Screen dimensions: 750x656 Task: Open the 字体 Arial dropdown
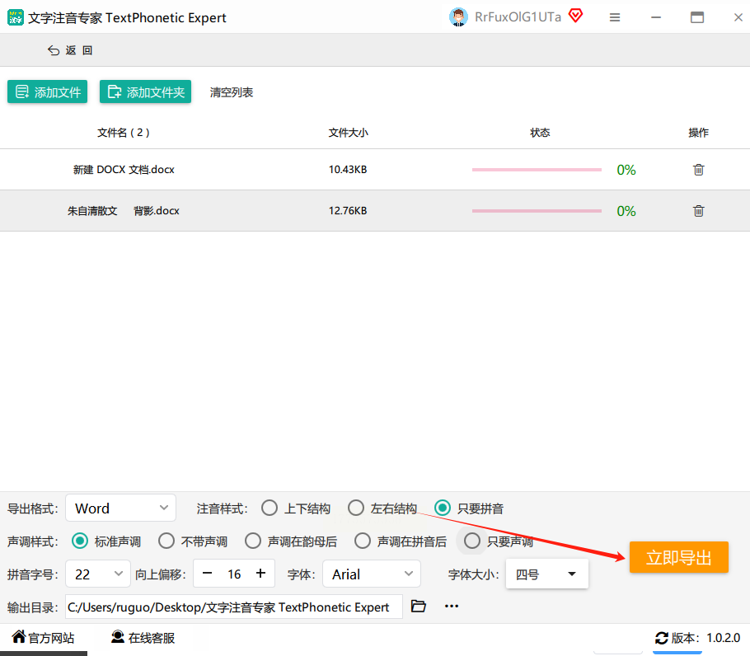click(372, 574)
